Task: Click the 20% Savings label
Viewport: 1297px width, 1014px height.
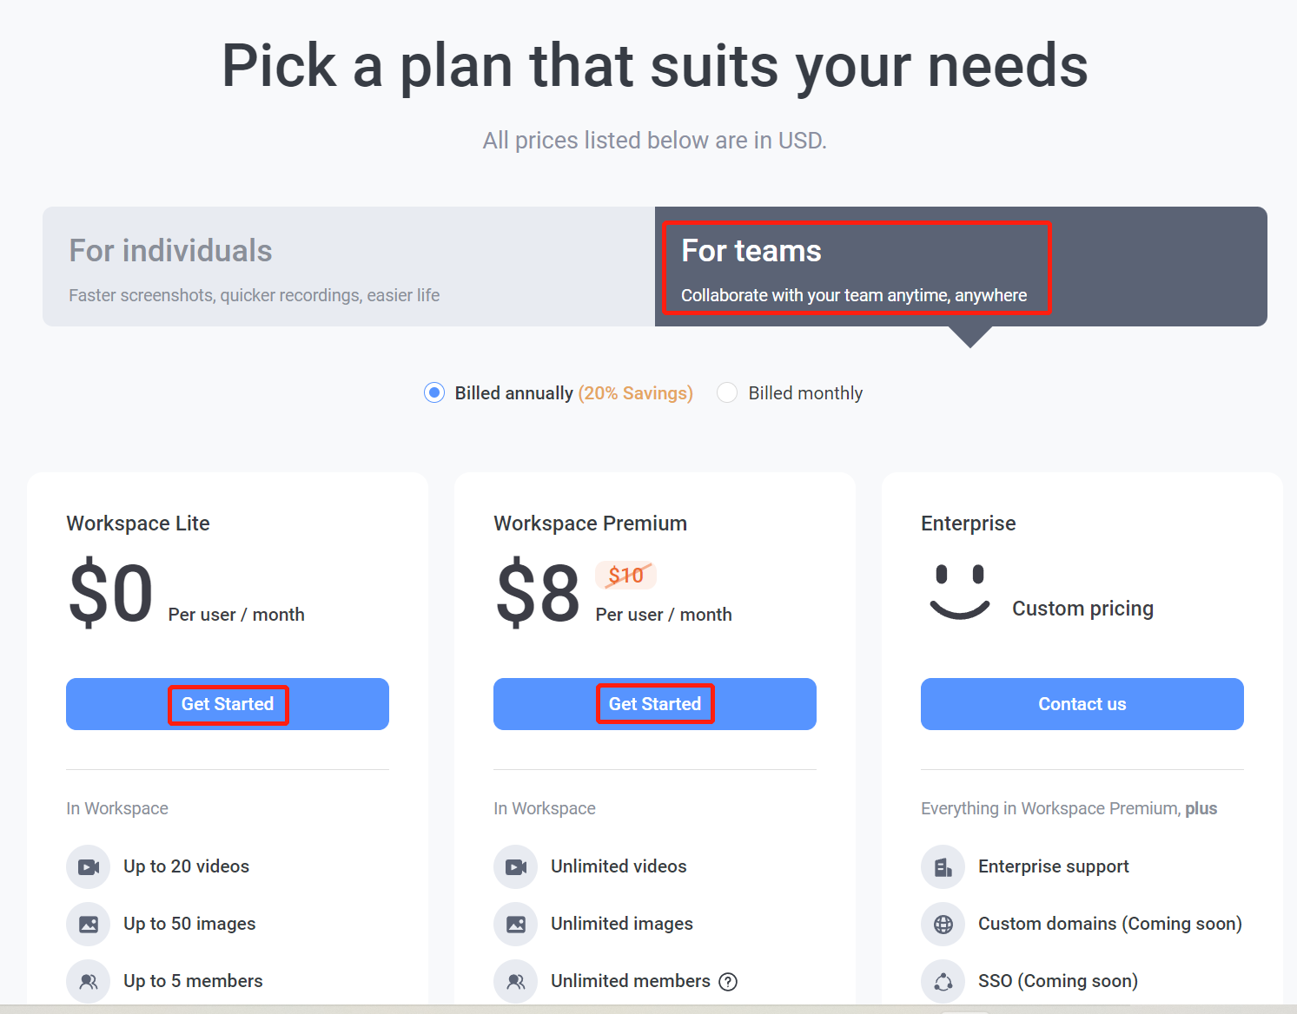Action: pyautogui.click(x=636, y=393)
